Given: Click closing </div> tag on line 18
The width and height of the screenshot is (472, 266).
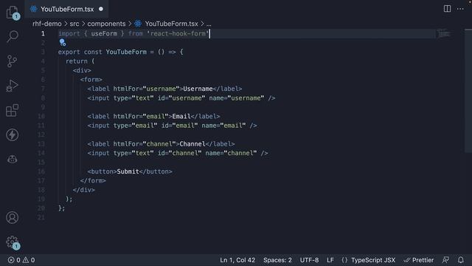Looking at the screenshot, I should pos(83,190).
